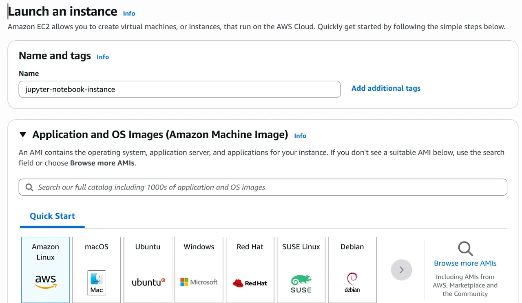Click the Browse more AMIs magnifier icon
The image size is (522, 303).
coord(465,249)
